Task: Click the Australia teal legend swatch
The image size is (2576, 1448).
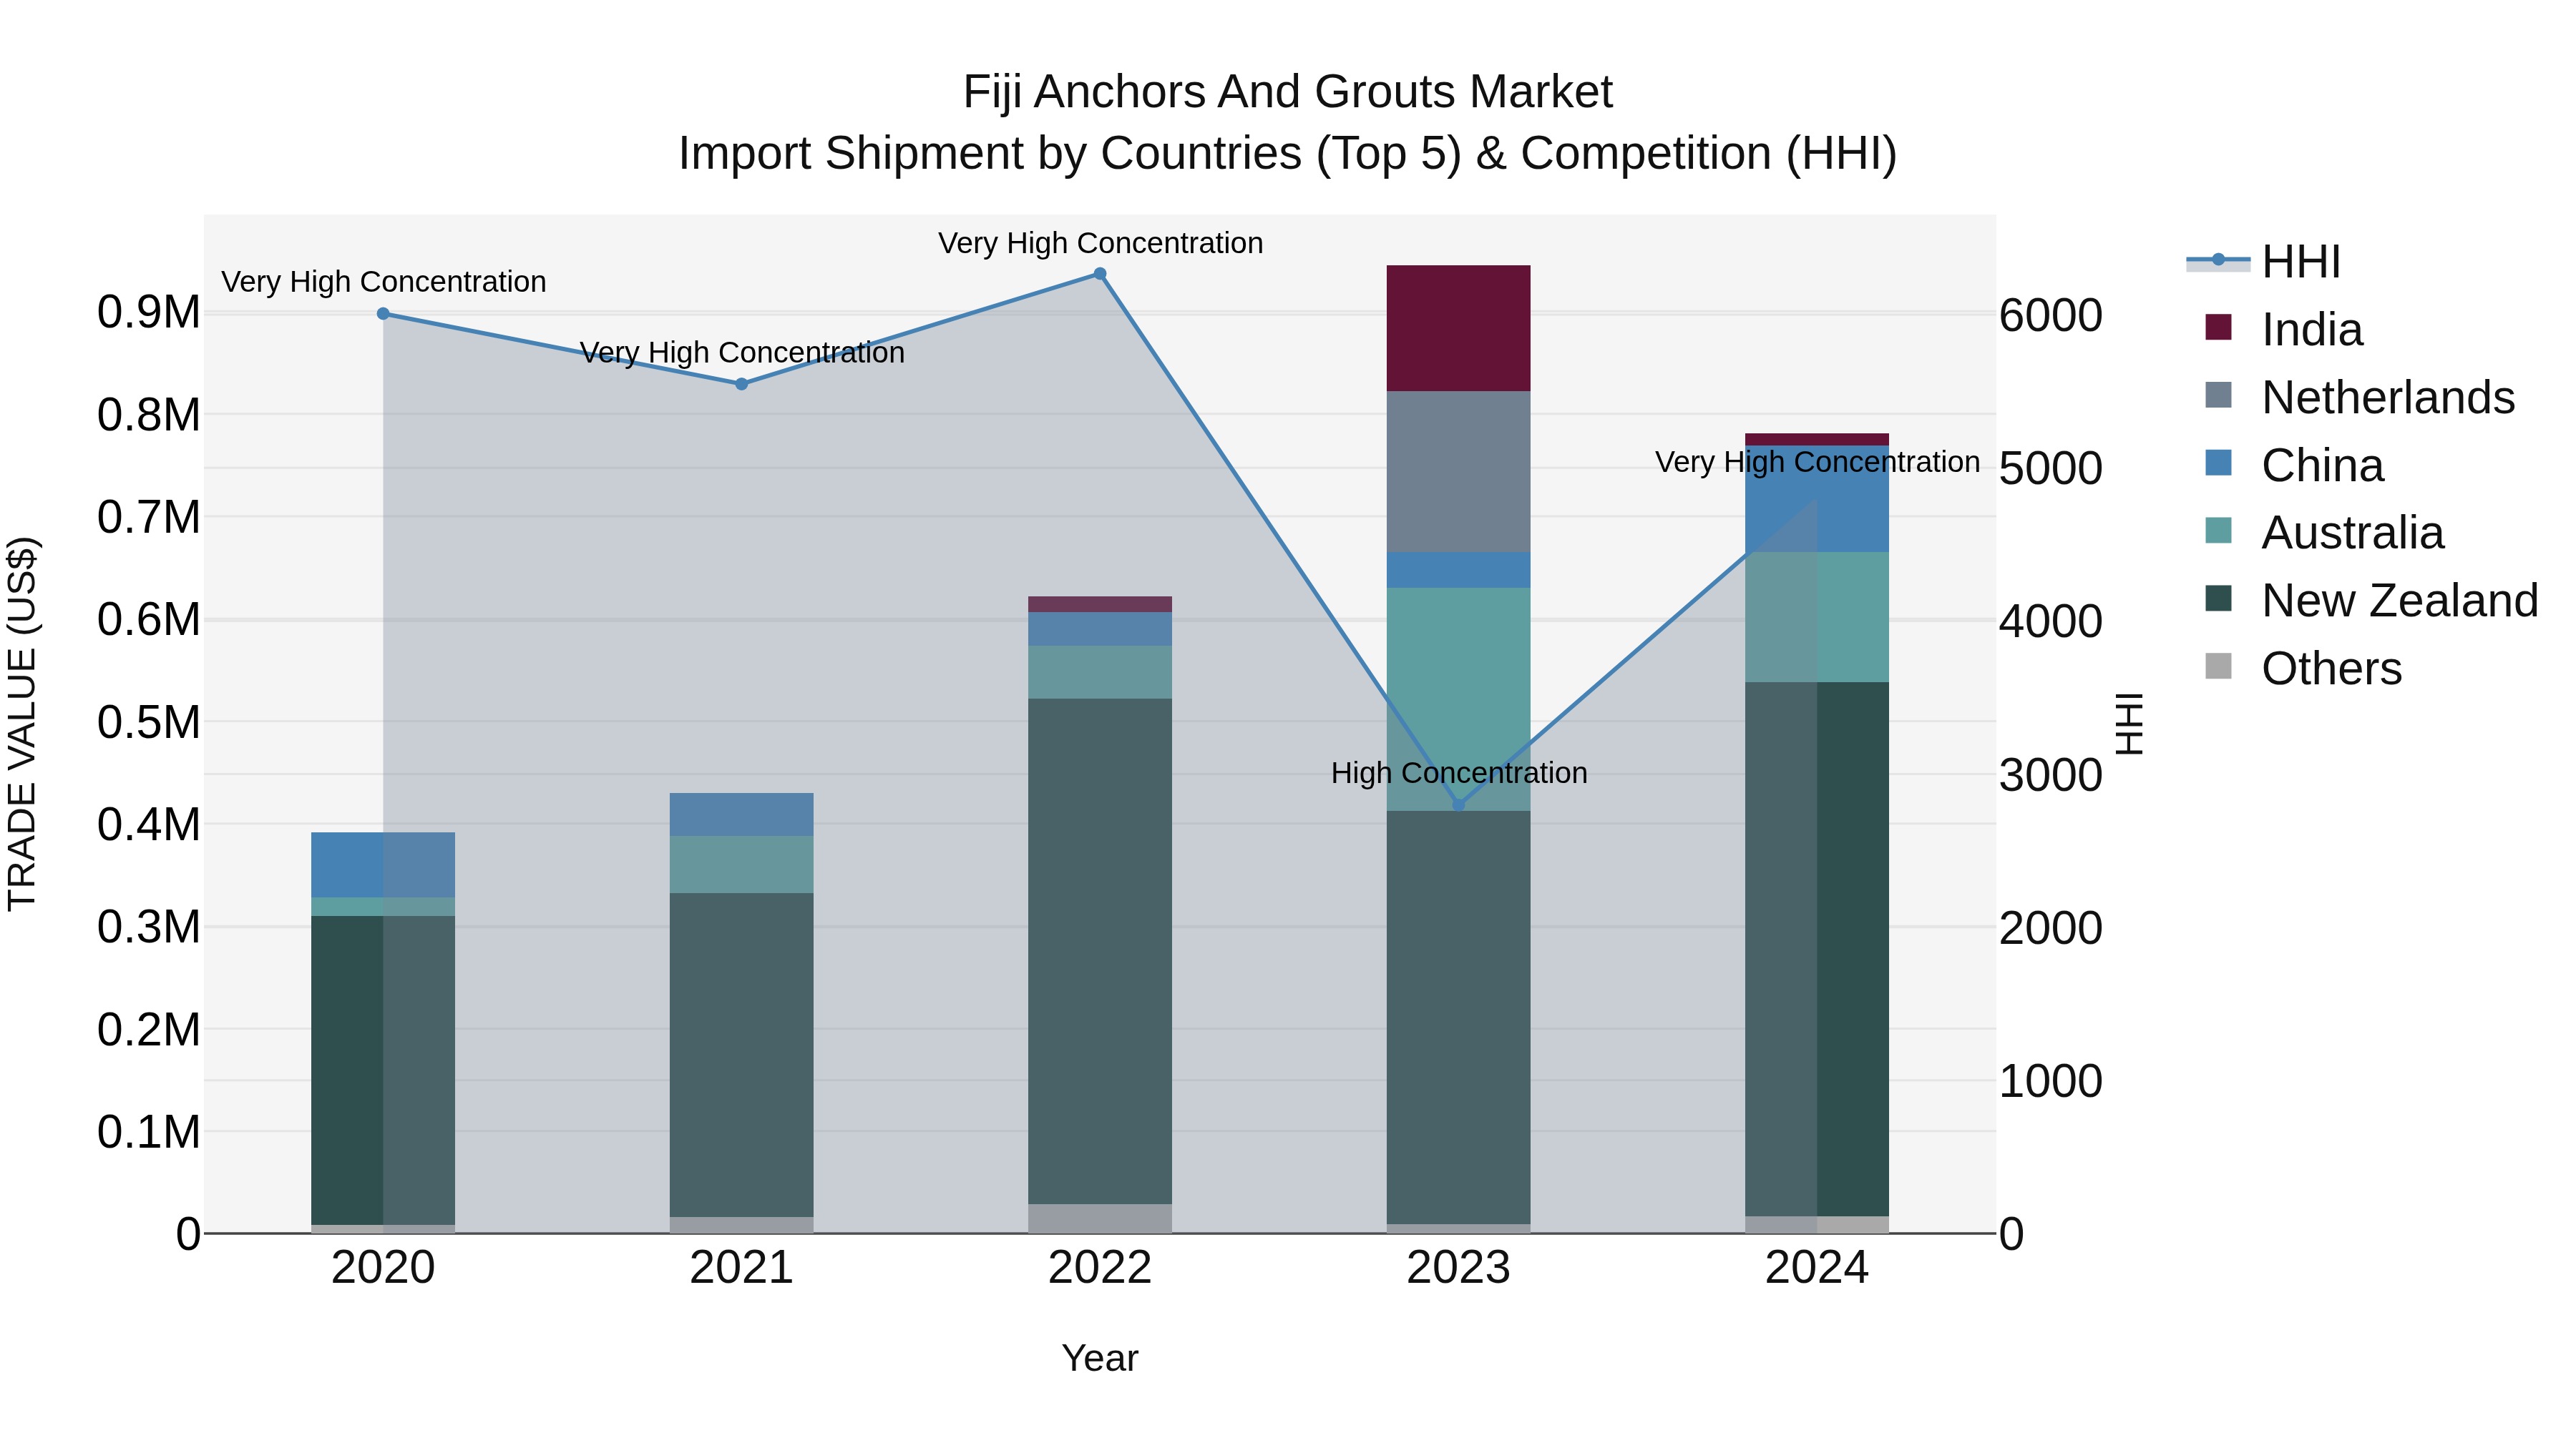Action: tap(2218, 530)
